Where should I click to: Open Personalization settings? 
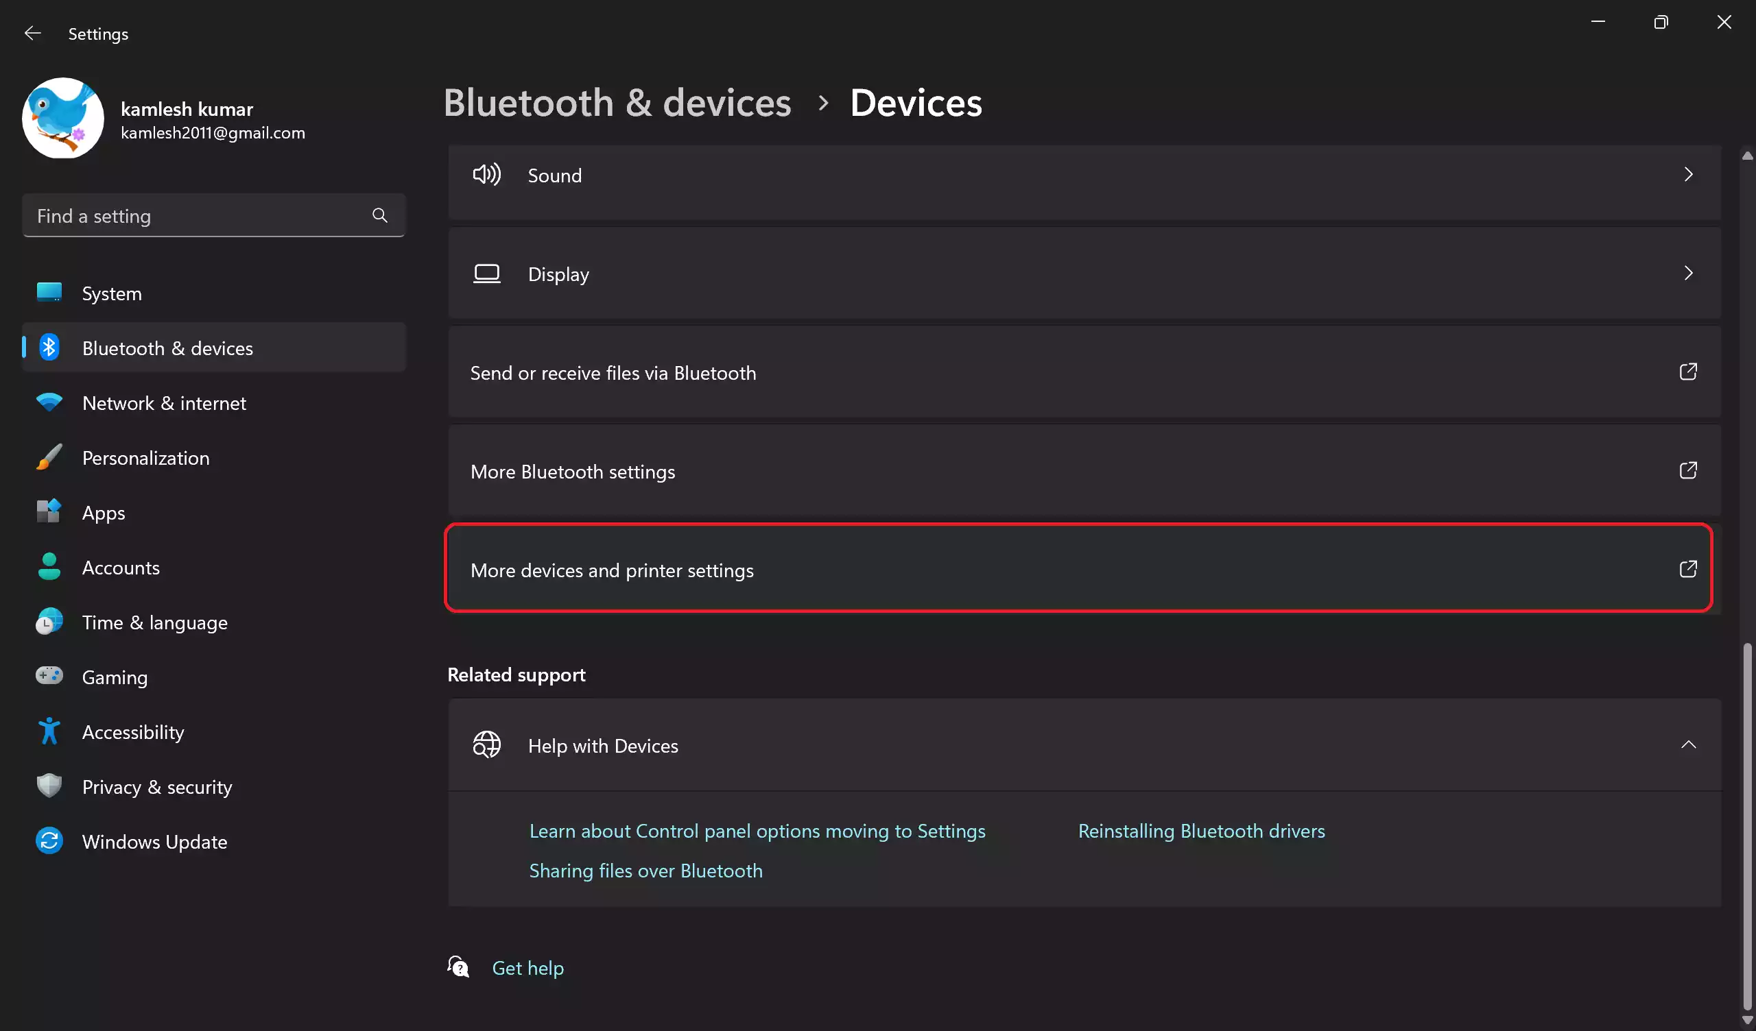(213, 458)
